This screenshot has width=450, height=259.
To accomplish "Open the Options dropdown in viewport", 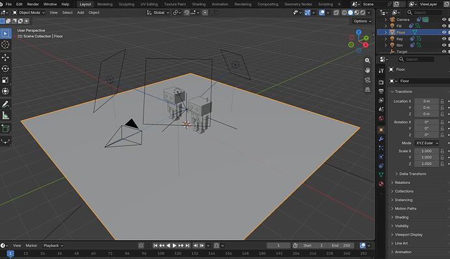I will pyautogui.click(x=362, y=22).
